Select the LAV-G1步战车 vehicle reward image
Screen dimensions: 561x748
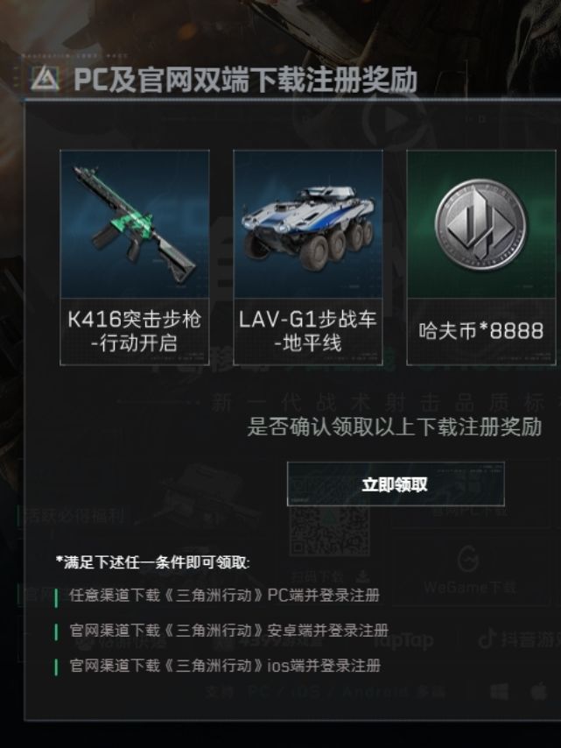pos(308,224)
